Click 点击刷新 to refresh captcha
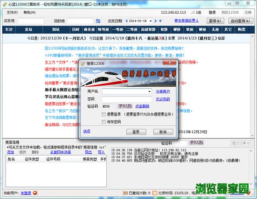Viewport: 257px width, 199px height. pyautogui.click(x=142, y=106)
